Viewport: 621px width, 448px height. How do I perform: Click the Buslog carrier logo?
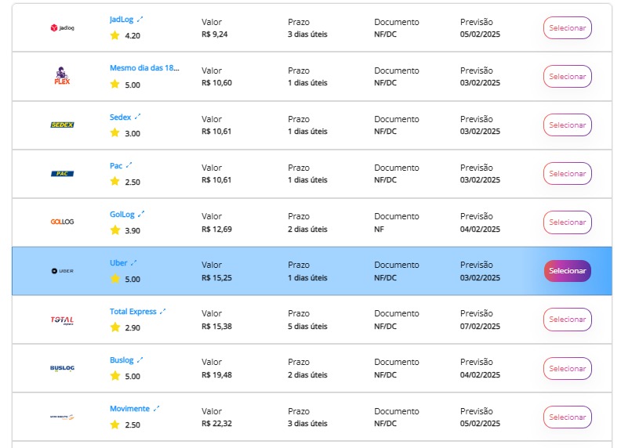[62, 368]
